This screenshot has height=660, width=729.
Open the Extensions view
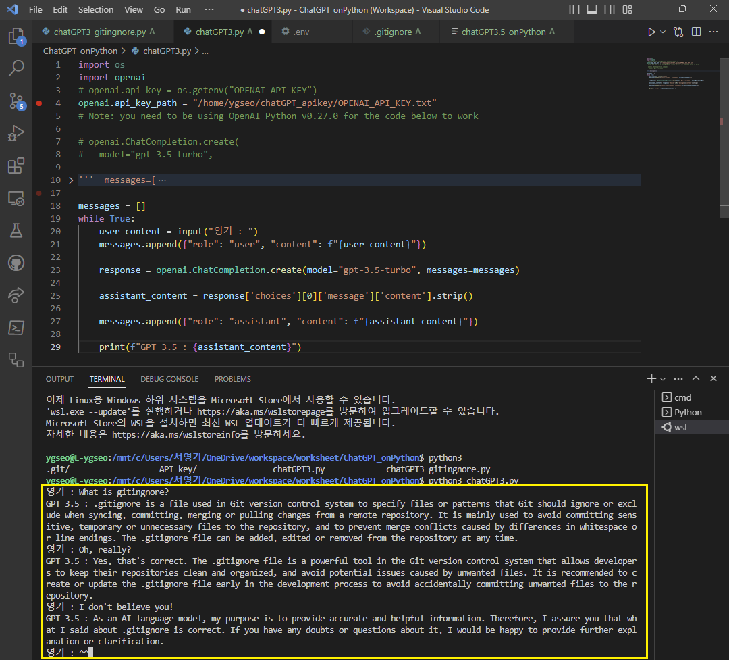(x=16, y=165)
